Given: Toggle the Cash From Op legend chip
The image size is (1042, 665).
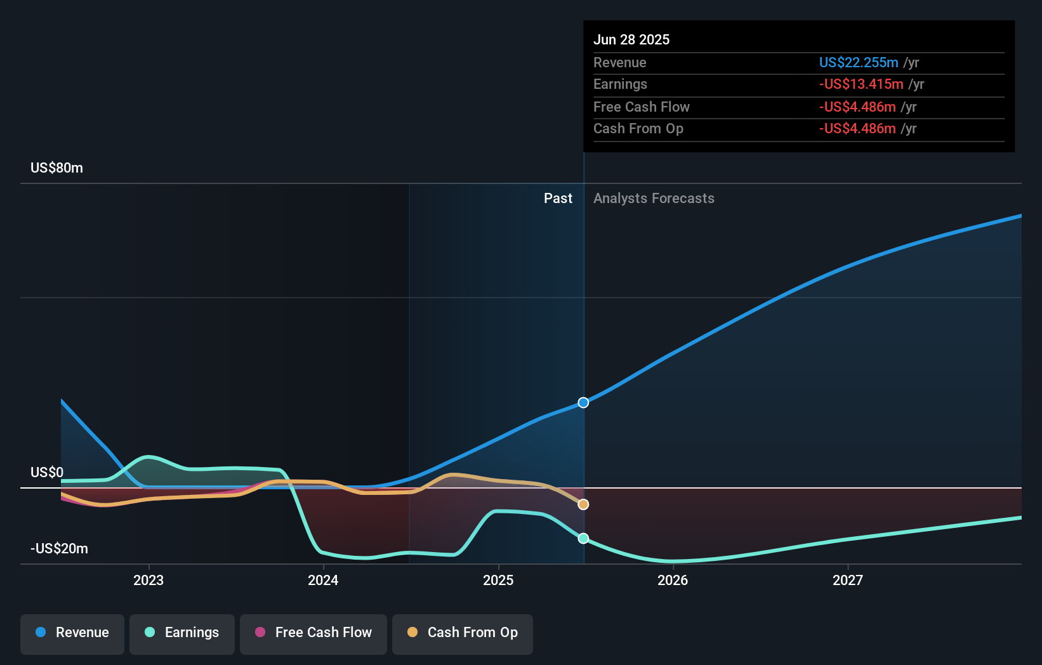Looking at the screenshot, I should [x=462, y=633].
